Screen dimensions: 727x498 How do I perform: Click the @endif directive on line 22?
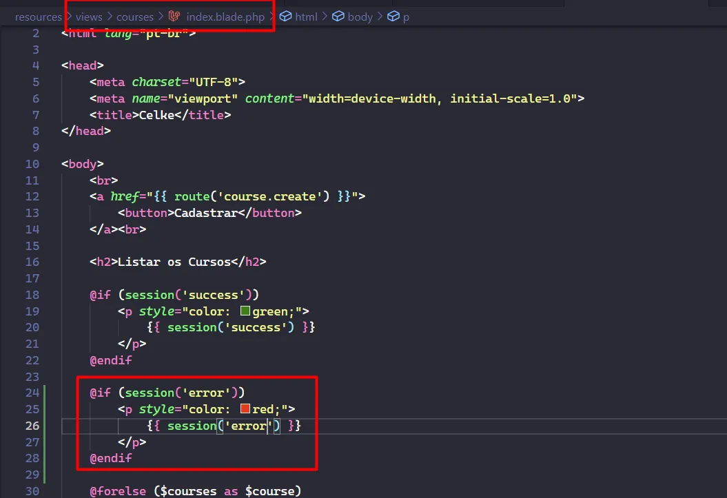coord(110,360)
